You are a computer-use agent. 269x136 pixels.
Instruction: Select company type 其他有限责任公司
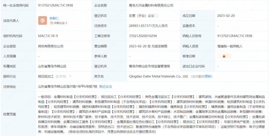[x=51, y=46]
